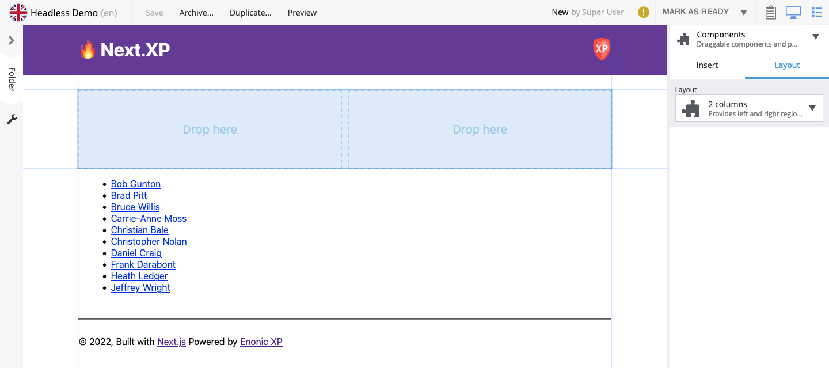The height and width of the screenshot is (368, 829).
Task: Follow the Enonic XP footer link
Action: pos(261,342)
